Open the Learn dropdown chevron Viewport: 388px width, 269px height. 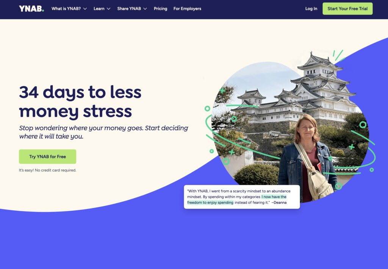point(109,9)
